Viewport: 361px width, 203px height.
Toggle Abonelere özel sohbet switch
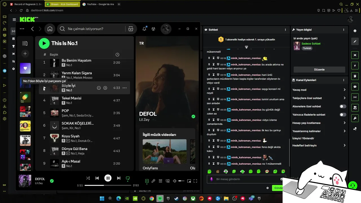pos(343,107)
